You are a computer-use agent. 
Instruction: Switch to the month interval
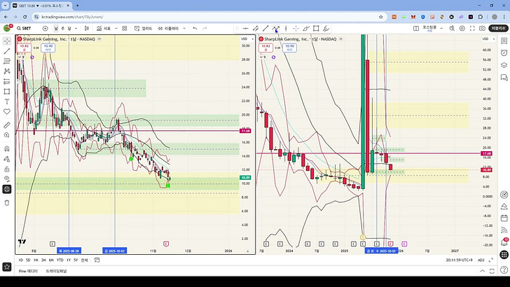click(69, 28)
